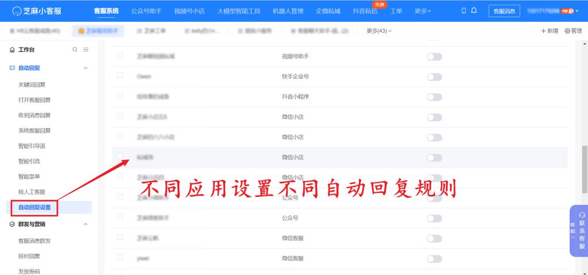Select the 视频号助手 row checkbox

pos(120,55)
